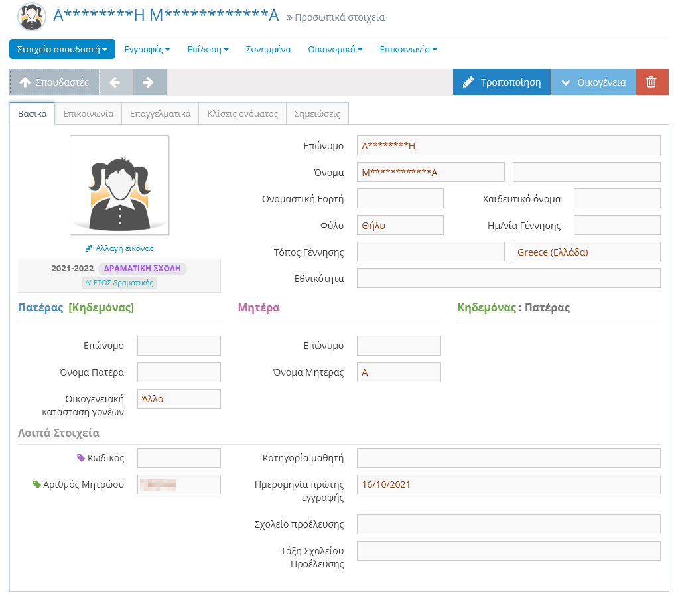Open the Εγγραφές dropdown menu
Screen dimensions: 674x594
click(x=147, y=49)
